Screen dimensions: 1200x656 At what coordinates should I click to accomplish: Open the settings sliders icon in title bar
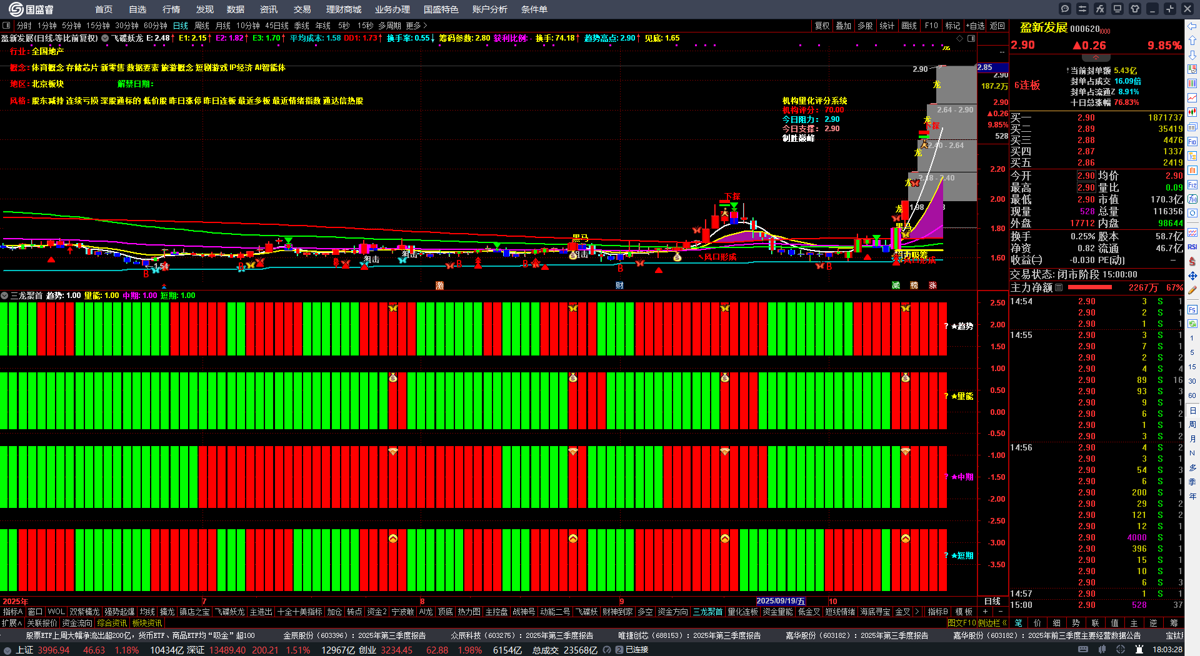1082,9
